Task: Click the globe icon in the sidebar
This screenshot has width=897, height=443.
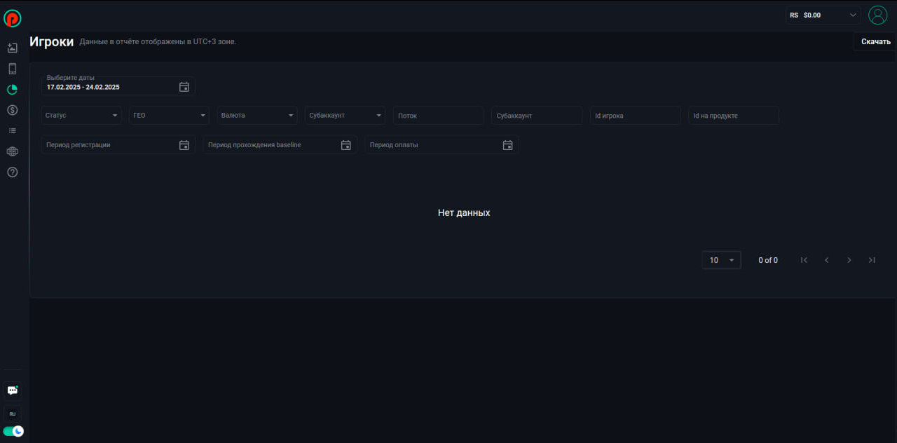Action: coord(12,151)
